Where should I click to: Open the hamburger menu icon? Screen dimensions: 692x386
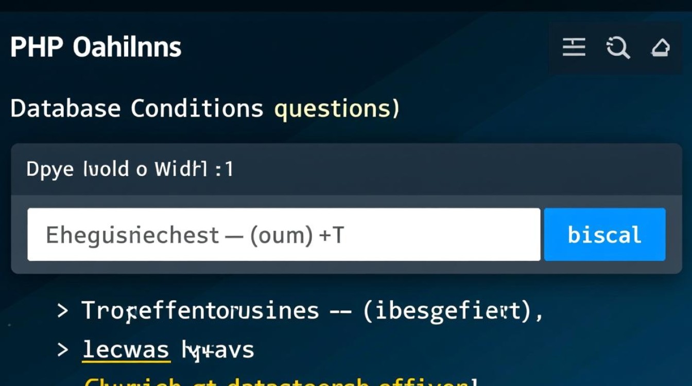(574, 48)
